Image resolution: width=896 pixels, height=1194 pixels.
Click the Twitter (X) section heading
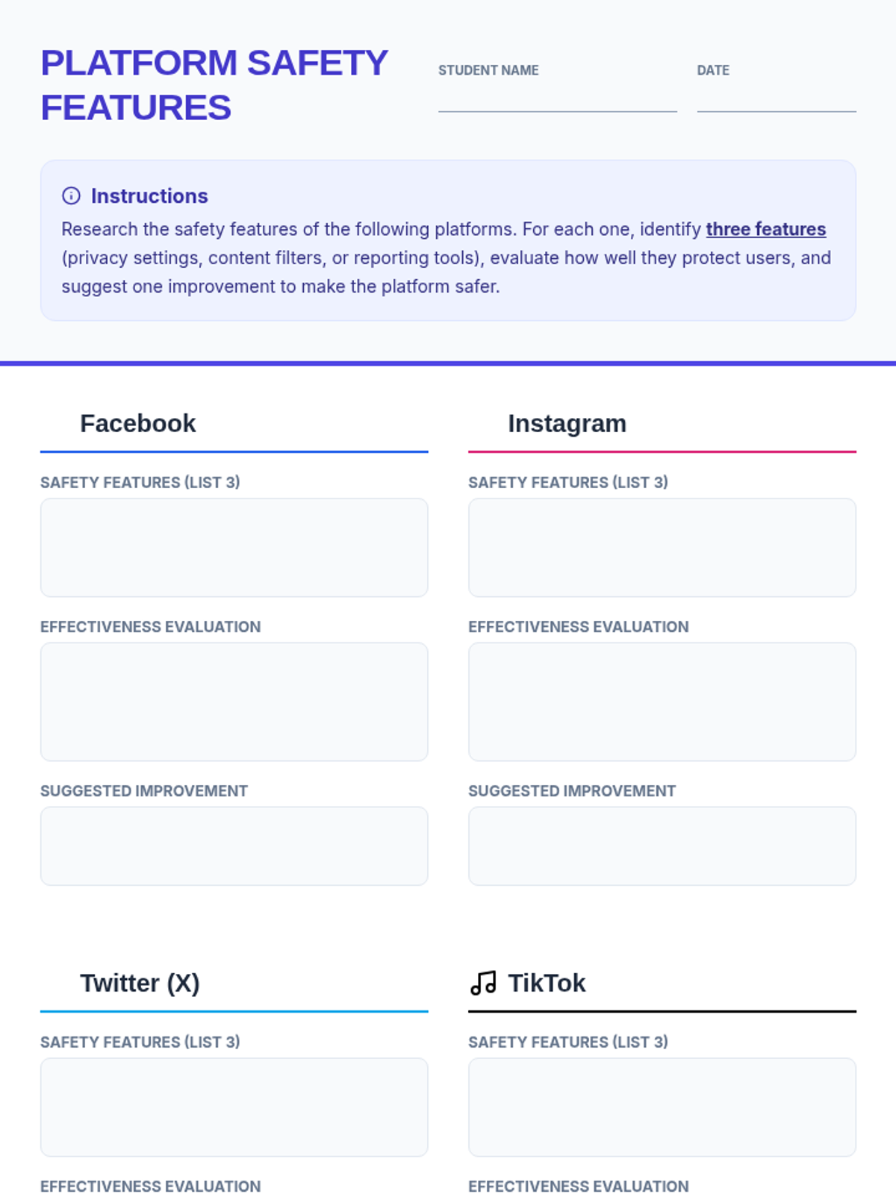pyautogui.click(x=140, y=983)
